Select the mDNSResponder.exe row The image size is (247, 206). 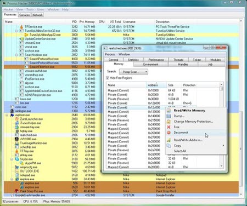pos(121,95)
